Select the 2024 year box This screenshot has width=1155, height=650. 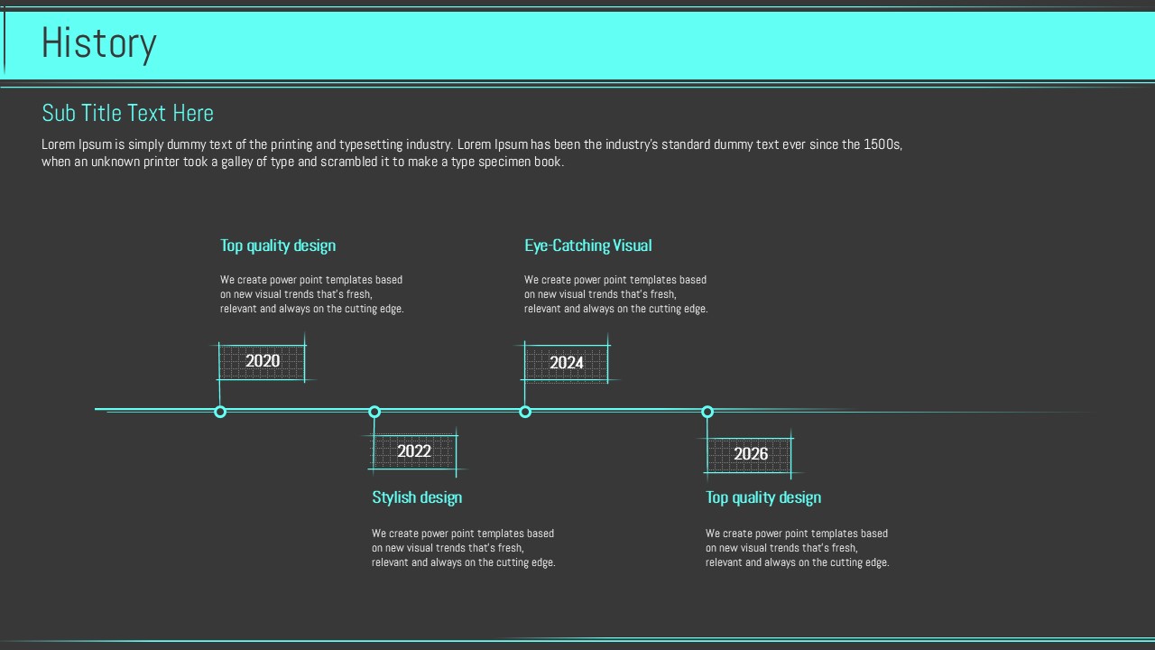(567, 363)
